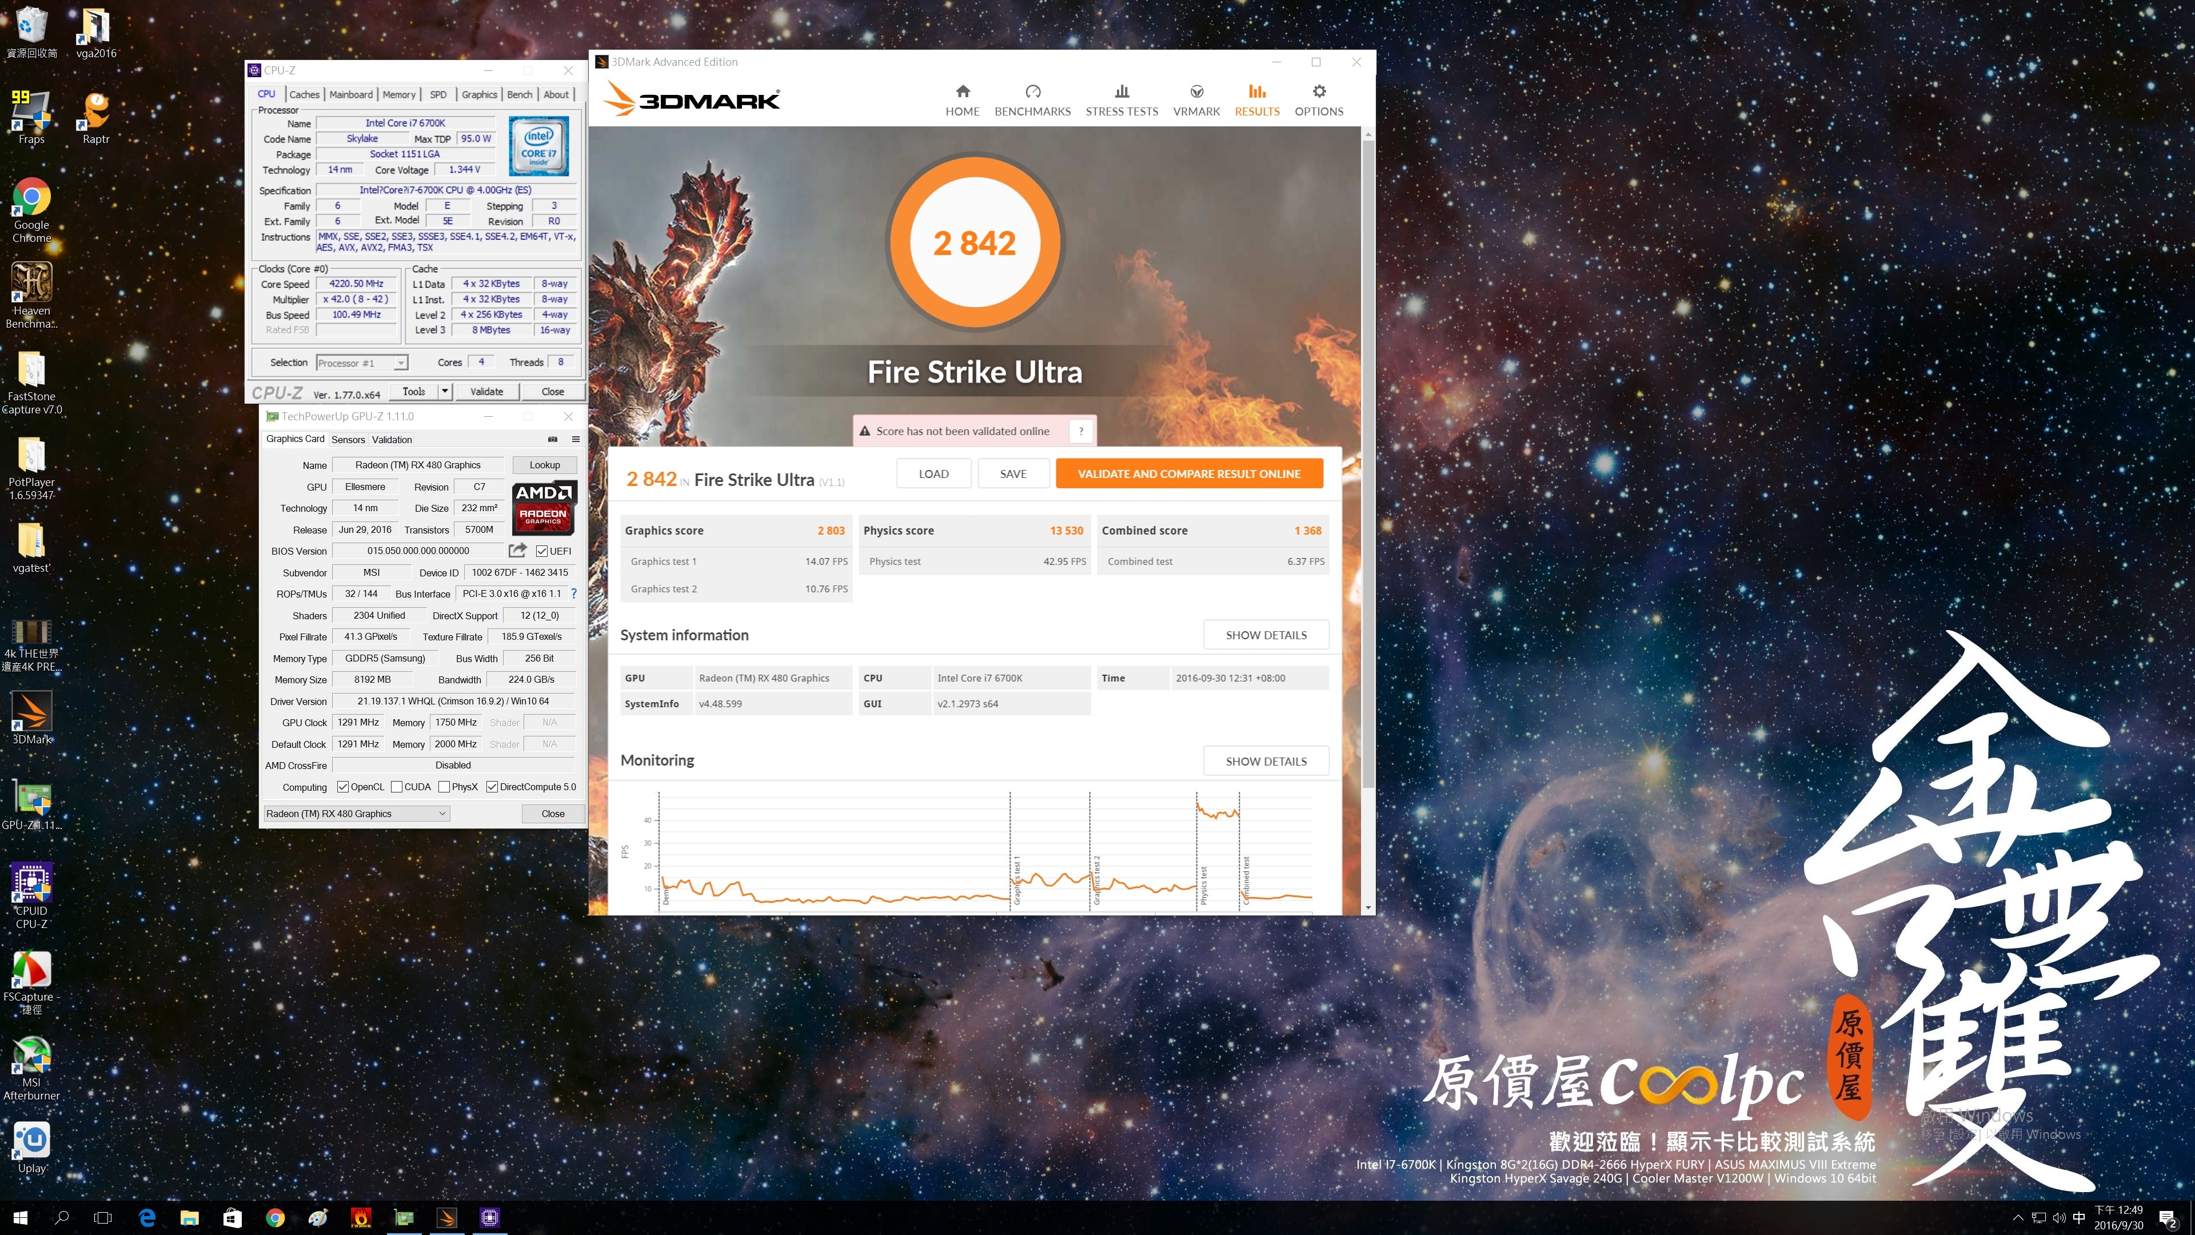Click the 3DMark results vertical scrollbar
Image resolution: width=2195 pixels, height=1235 pixels.
(x=1368, y=464)
